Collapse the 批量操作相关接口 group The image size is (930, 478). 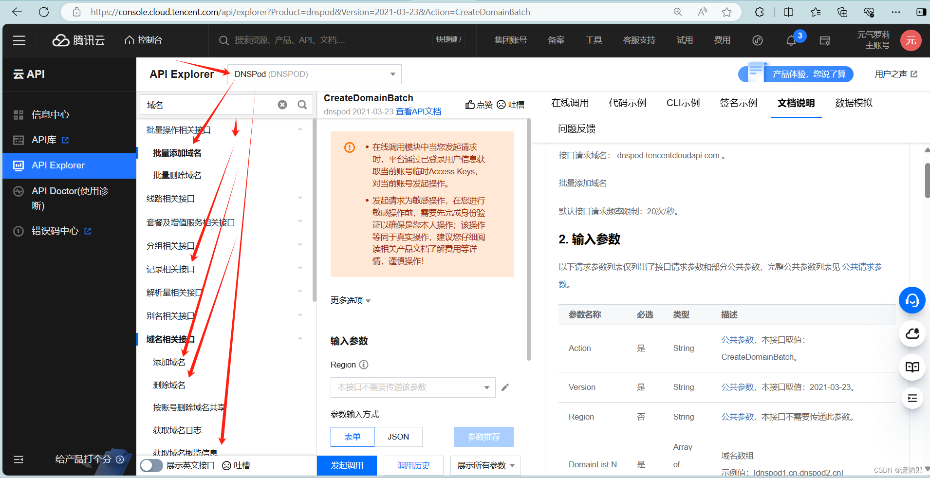[x=300, y=129]
